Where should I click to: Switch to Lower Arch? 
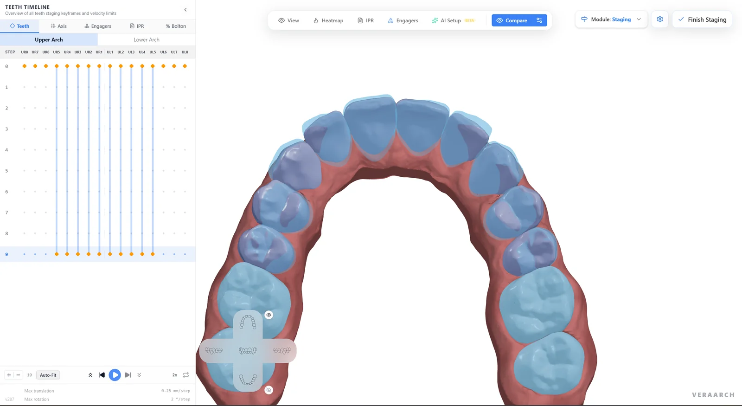coord(147,39)
